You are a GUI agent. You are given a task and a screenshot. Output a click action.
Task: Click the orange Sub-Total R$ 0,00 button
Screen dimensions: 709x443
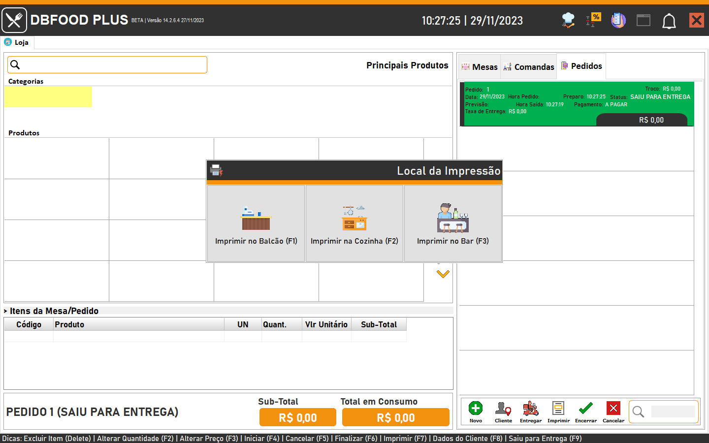pyautogui.click(x=298, y=417)
